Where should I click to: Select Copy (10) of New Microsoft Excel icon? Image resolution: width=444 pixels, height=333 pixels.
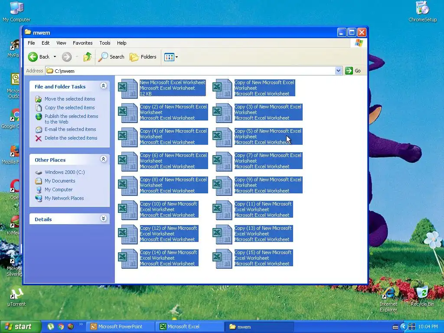point(128,210)
